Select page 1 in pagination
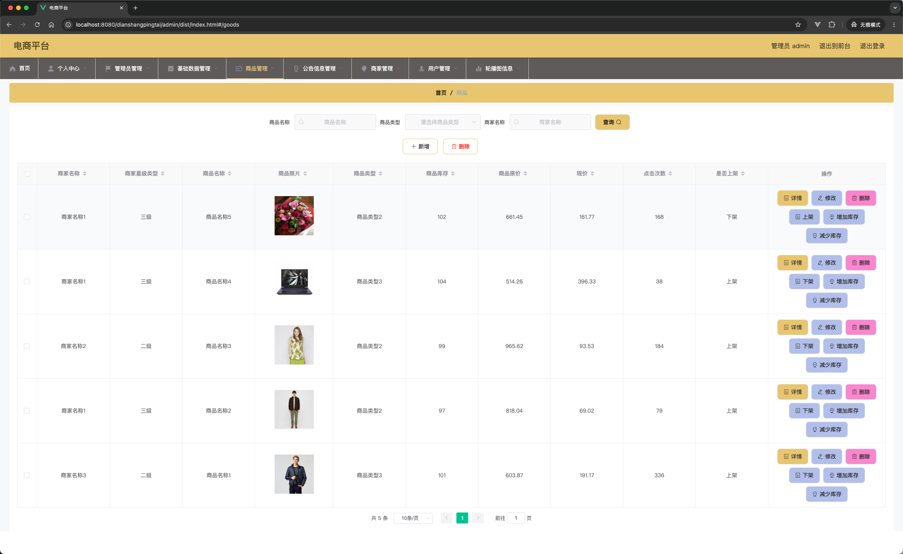Viewport: 903px width, 554px height. [462, 518]
